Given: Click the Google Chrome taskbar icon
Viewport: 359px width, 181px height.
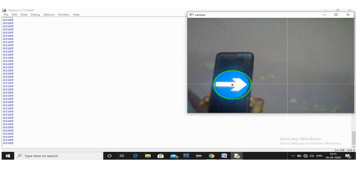Looking at the screenshot, I should click(212, 156).
